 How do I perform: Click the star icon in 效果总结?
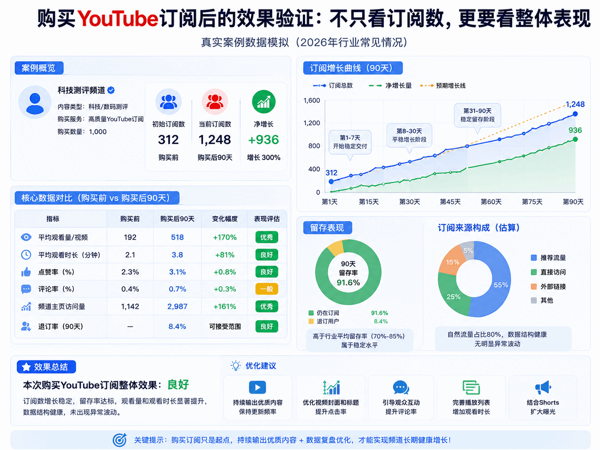click(26, 367)
